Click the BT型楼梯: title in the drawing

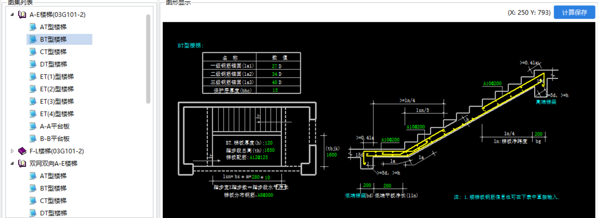pyautogui.click(x=191, y=46)
